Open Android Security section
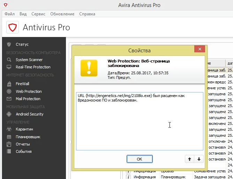This screenshot has width=233, height=179. pos(30,114)
